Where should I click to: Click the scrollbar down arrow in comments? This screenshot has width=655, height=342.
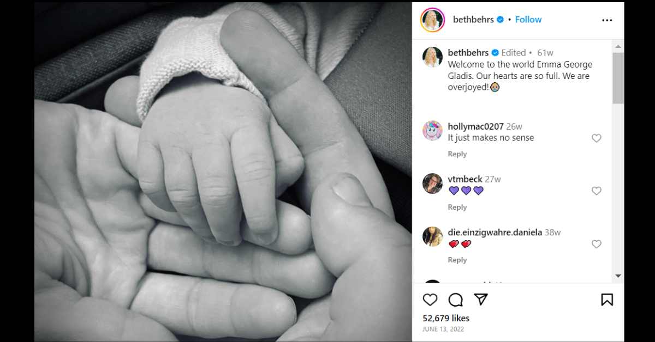click(618, 276)
